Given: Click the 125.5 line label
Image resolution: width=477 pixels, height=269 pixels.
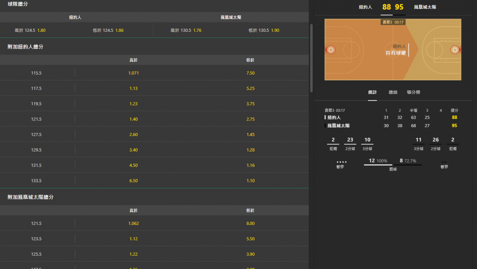Looking at the screenshot, I should pyautogui.click(x=36, y=254).
